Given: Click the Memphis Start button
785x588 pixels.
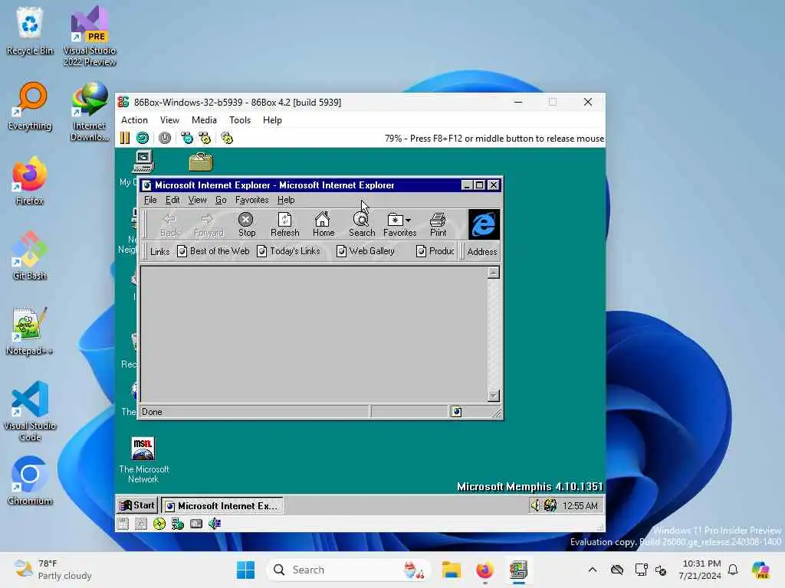Looking at the screenshot, I should pyautogui.click(x=137, y=505).
